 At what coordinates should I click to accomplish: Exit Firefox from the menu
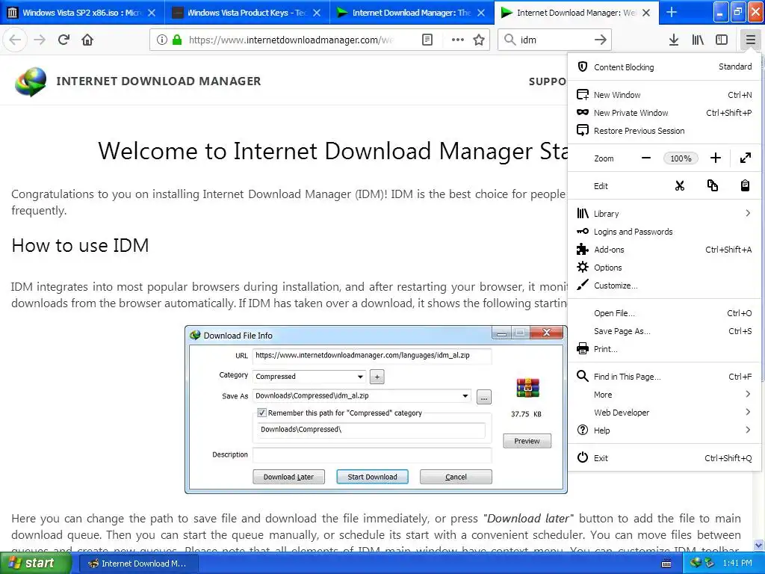pos(664,458)
